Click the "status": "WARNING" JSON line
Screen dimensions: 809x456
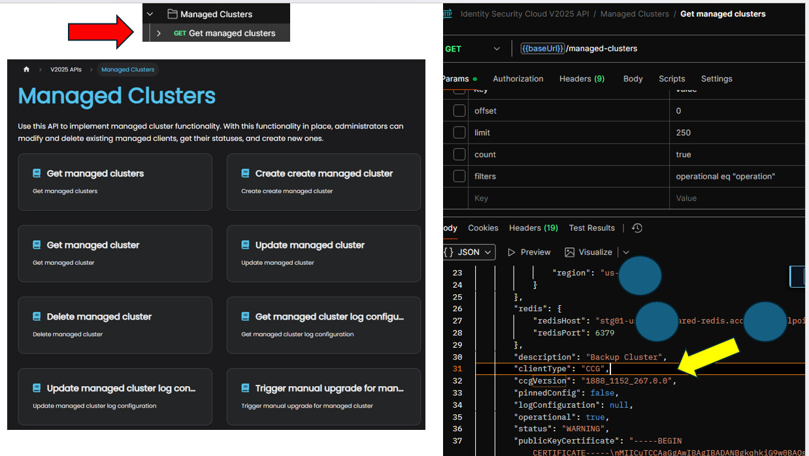click(561, 429)
